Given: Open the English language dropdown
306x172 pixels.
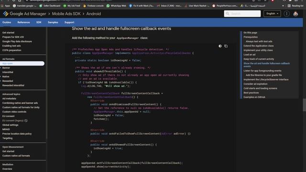Looking at the screenshot, I should tap(272, 14).
